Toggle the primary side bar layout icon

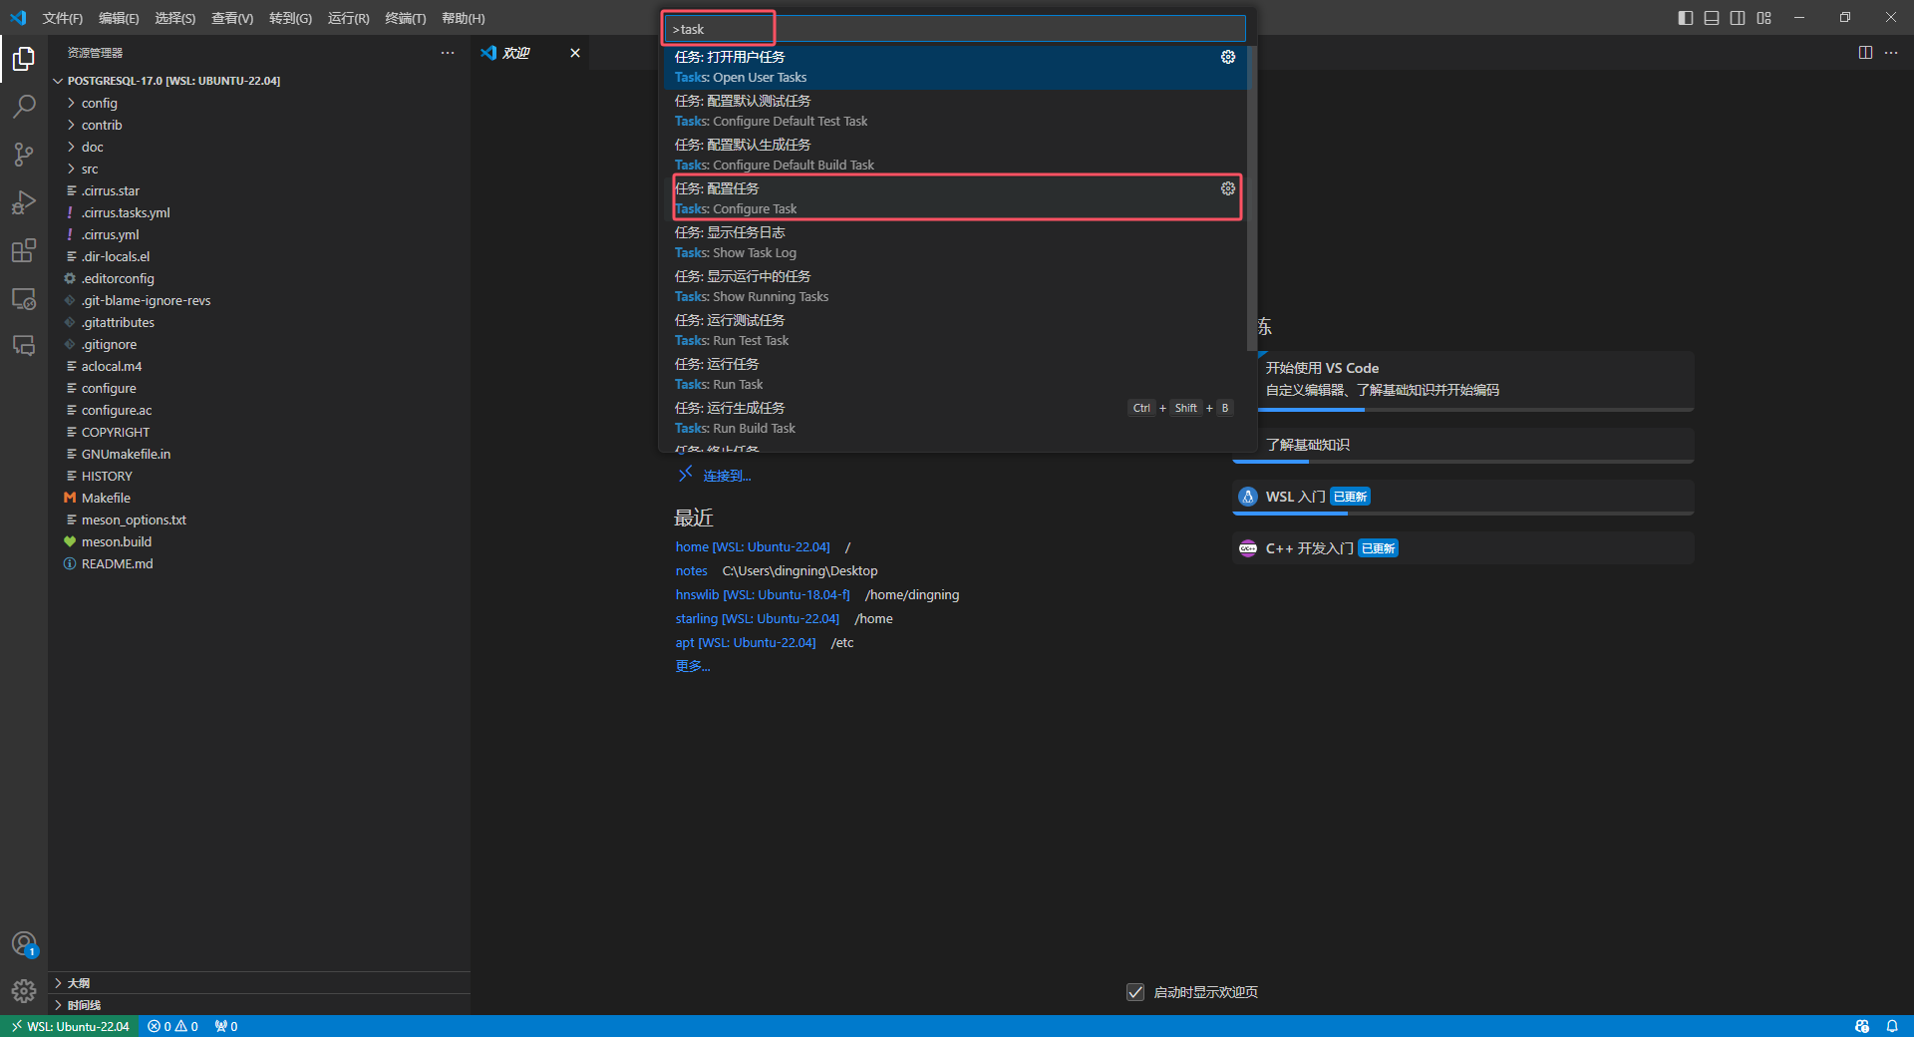click(x=1685, y=17)
